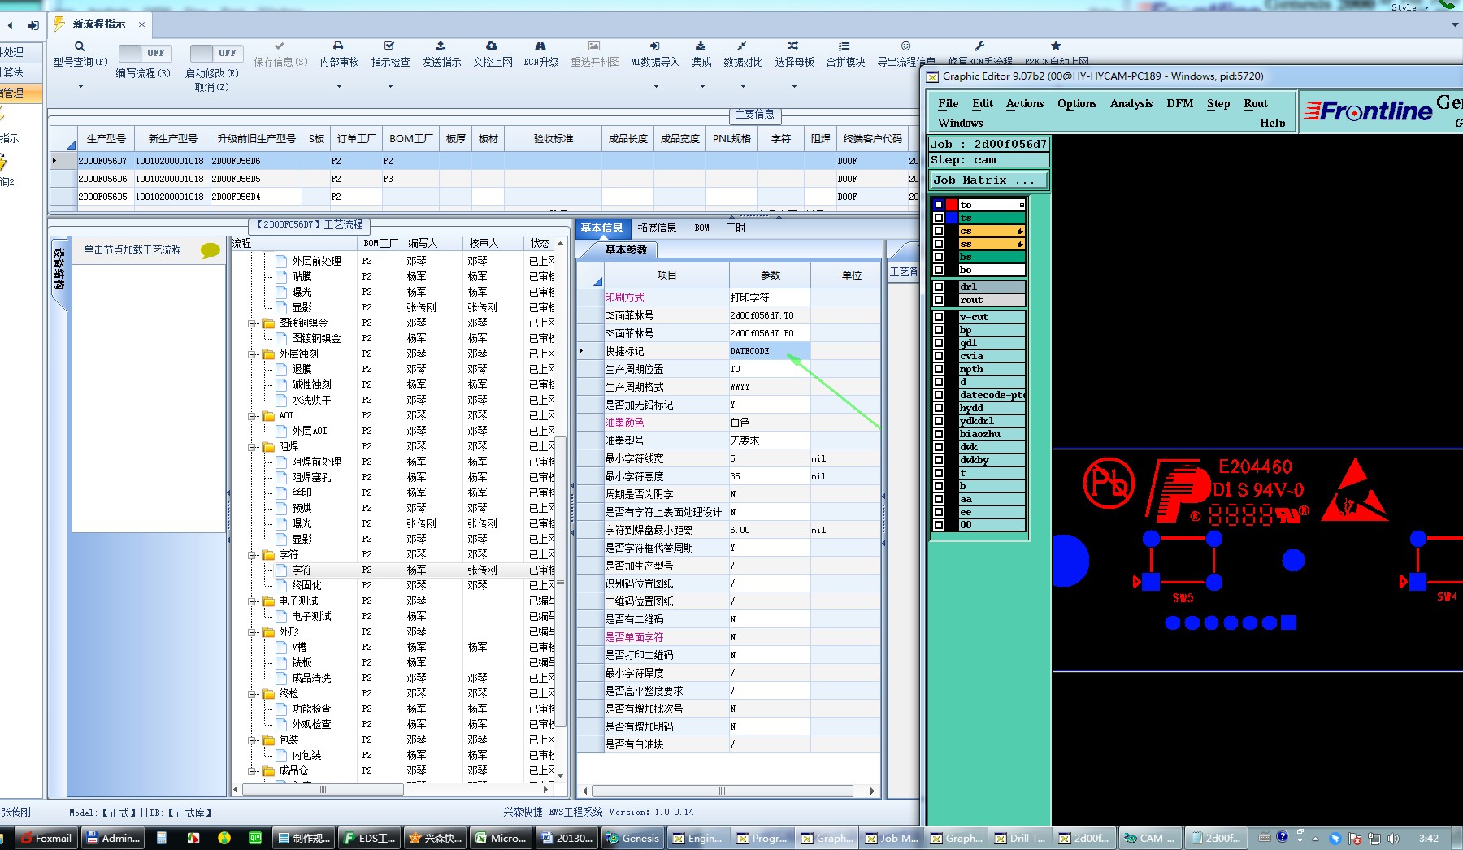Click the Job Matrix button
Screen dimensions: 1463x850
[988, 180]
